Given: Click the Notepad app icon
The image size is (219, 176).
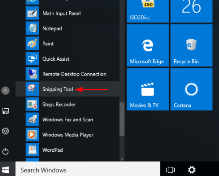Looking at the screenshot, I should coord(32,28).
